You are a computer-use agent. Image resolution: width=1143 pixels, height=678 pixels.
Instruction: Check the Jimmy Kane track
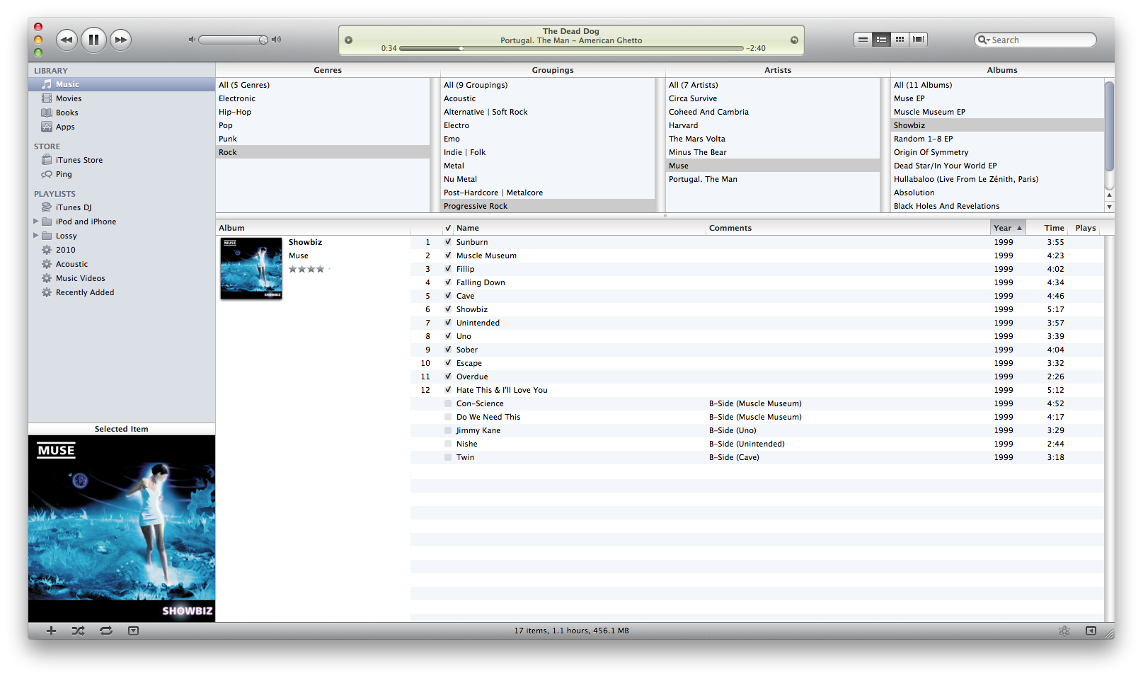pyautogui.click(x=448, y=430)
